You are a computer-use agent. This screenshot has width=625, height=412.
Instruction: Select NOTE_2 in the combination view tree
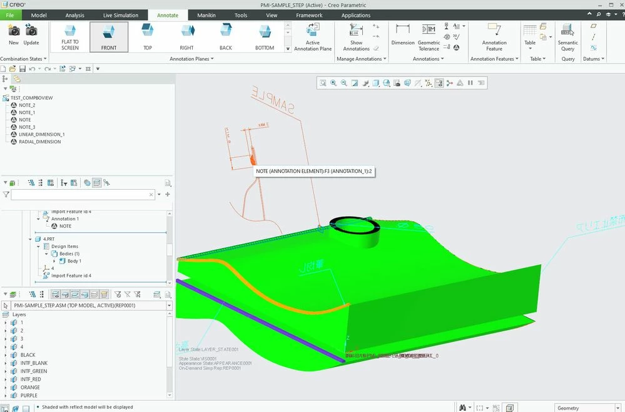pyautogui.click(x=27, y=105)
